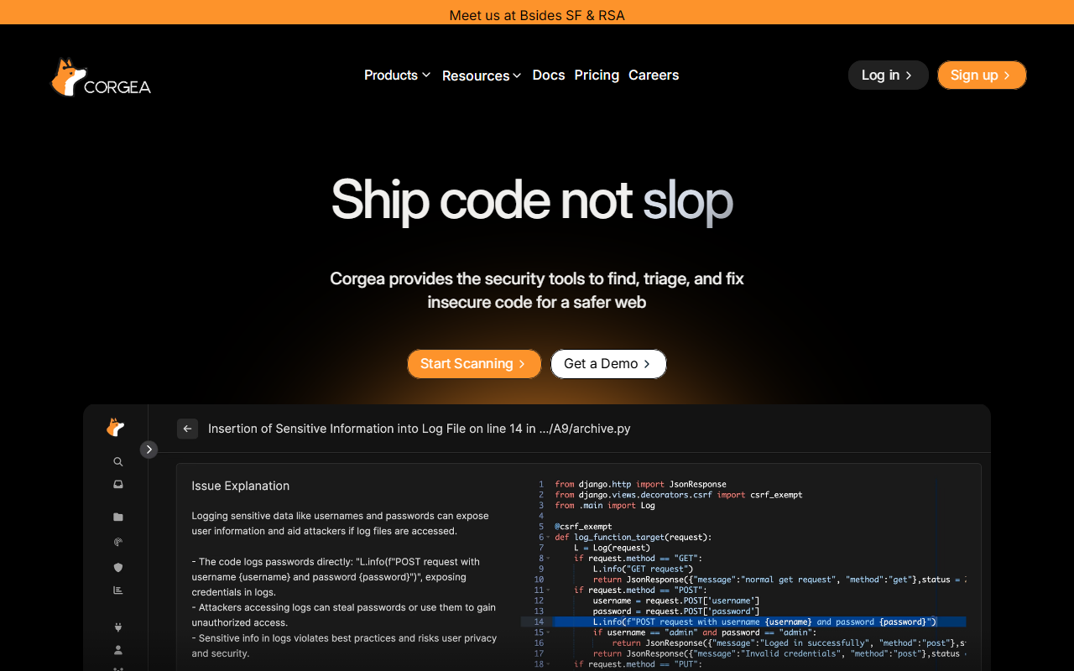Expand the app sidebar with the chevron
The height and width of the screenshot is (671, 1074).
(x=149, y=450)
